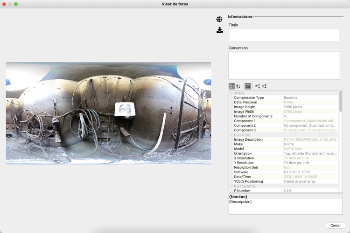350x233 pixels.
Task: Click the expand all properties icon
Action: 258,86
